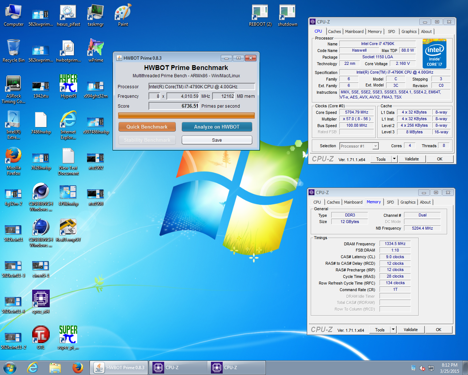Launch RealTempGT from the desktop
468x375 pixels.
(x=68, y=231)
